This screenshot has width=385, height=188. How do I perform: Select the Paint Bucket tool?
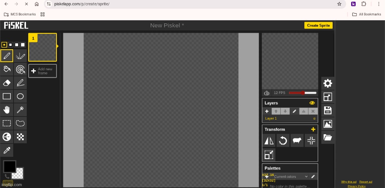point(7,69)
